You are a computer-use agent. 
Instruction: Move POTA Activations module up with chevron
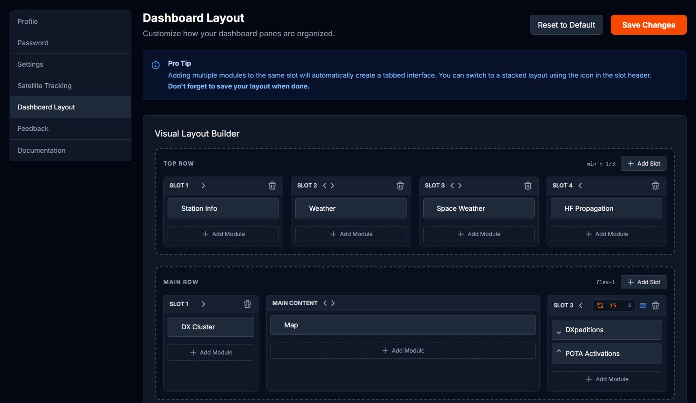tap(559, 351)
